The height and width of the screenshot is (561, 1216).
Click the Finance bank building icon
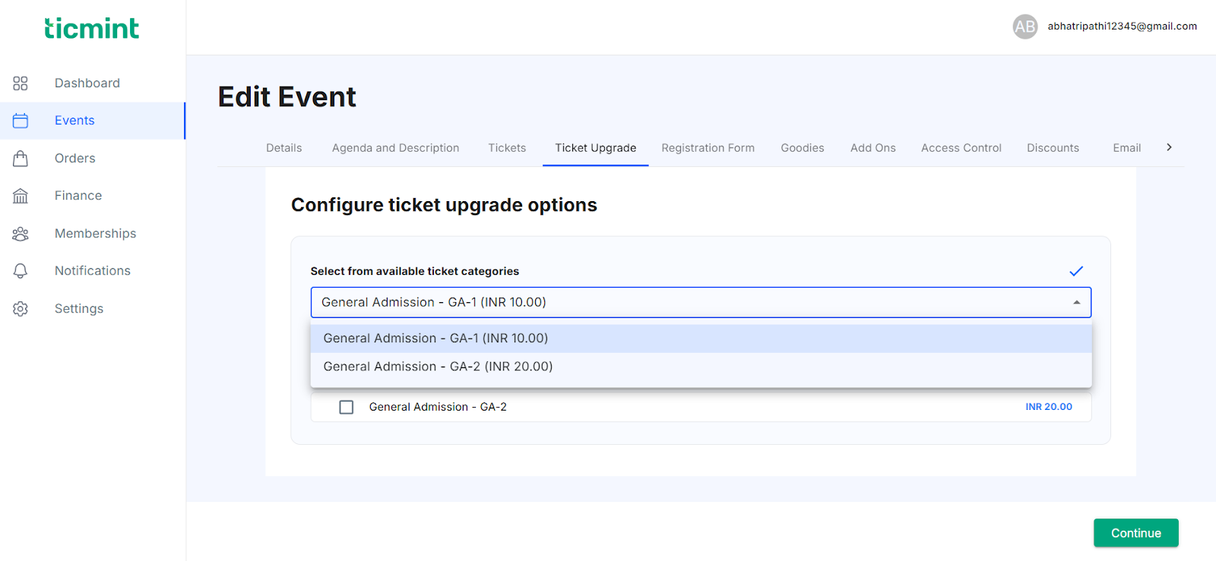point(21,196)
